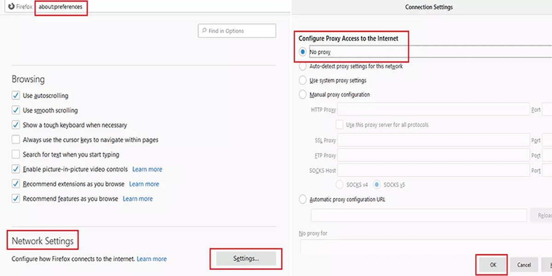
Task: Open the Network Settings button
Action: coord(246,259)
